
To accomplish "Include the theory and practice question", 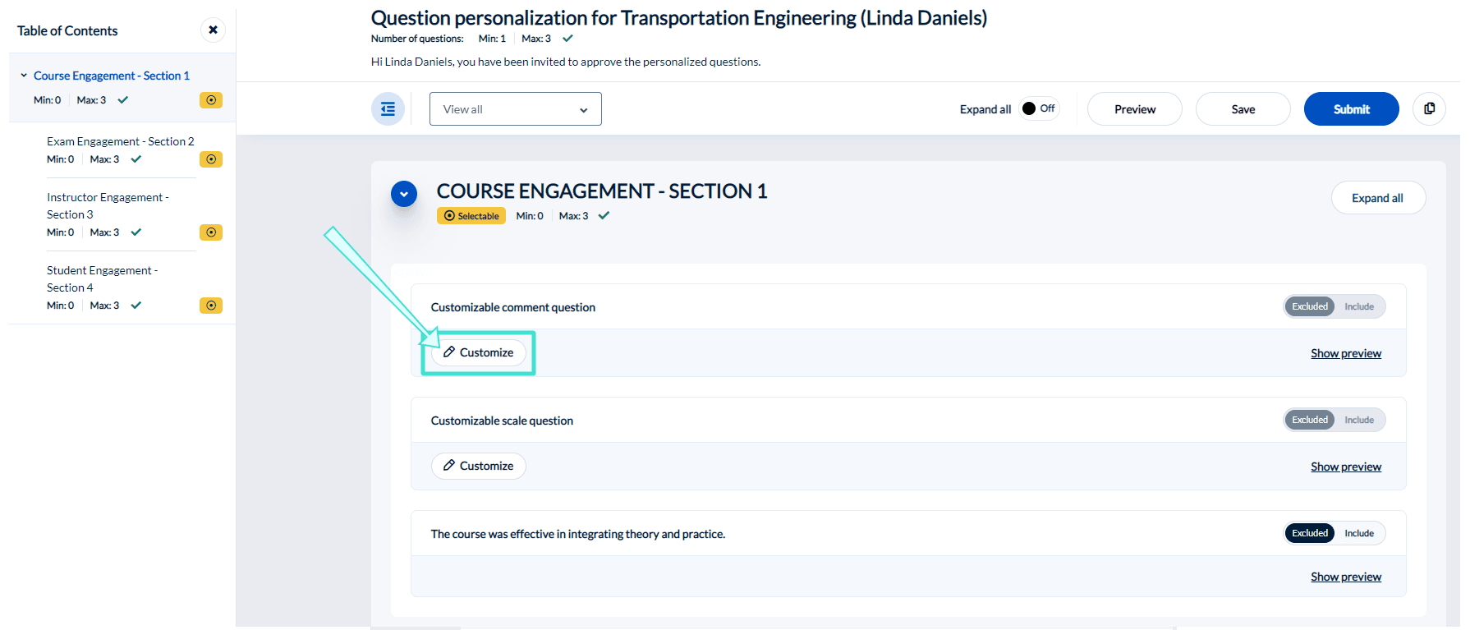I will (x=1359, y=533).
